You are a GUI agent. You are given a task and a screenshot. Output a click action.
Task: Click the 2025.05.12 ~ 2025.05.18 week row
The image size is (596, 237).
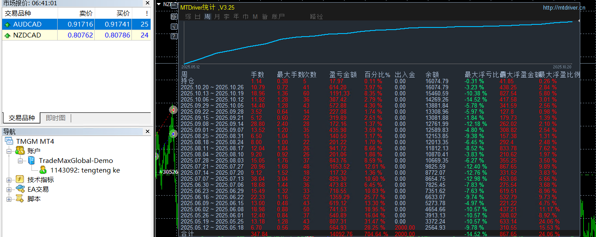tap(380, 227)
